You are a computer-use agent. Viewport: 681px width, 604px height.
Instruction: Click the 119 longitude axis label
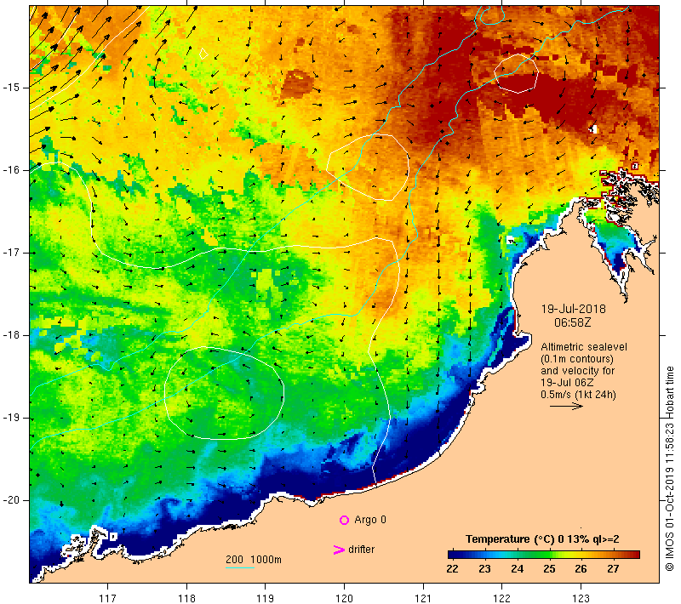point(265,598)
